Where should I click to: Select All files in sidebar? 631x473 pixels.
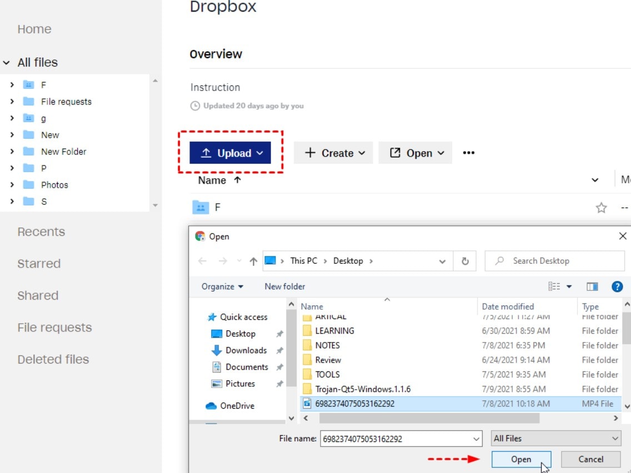pyautogui.click(x=37, y=62)
